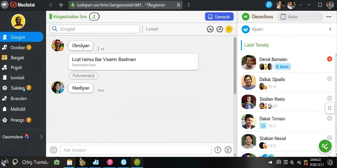Open the Siragek sidebar item
Screen dimensions: 337x168
click(x=21, y=37)
